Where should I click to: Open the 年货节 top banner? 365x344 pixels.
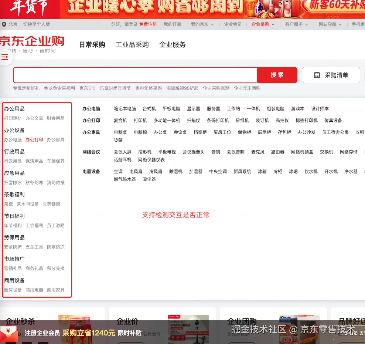point(182,9)
